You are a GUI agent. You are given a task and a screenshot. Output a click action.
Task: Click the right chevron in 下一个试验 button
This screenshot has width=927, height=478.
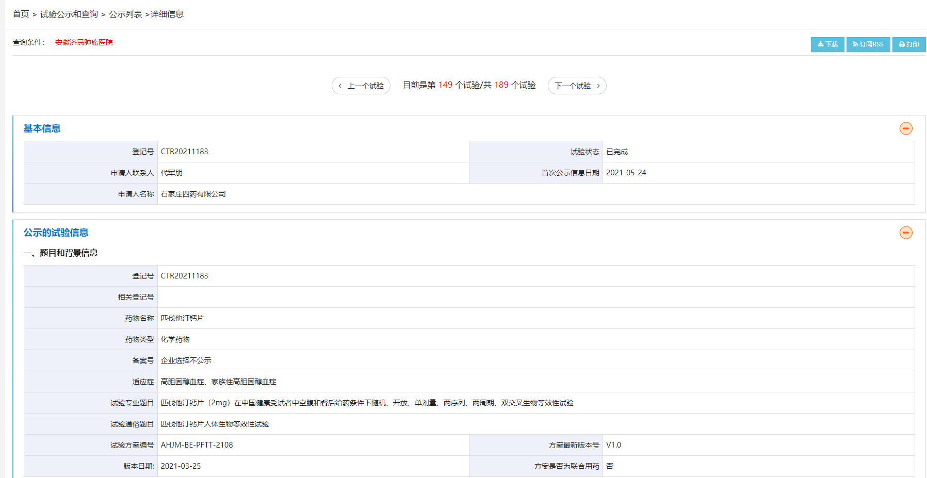(597, 86)
